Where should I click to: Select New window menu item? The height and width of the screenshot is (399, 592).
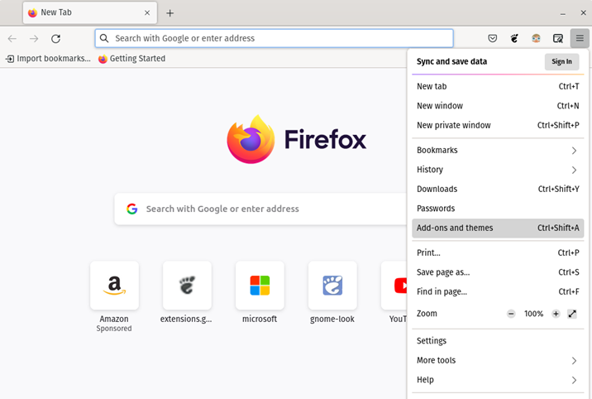click(x=498, y=106)
